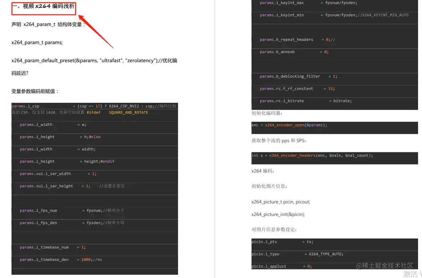Click the text '获取整个流的 pps 和 SPS'

tap(278, 141)
